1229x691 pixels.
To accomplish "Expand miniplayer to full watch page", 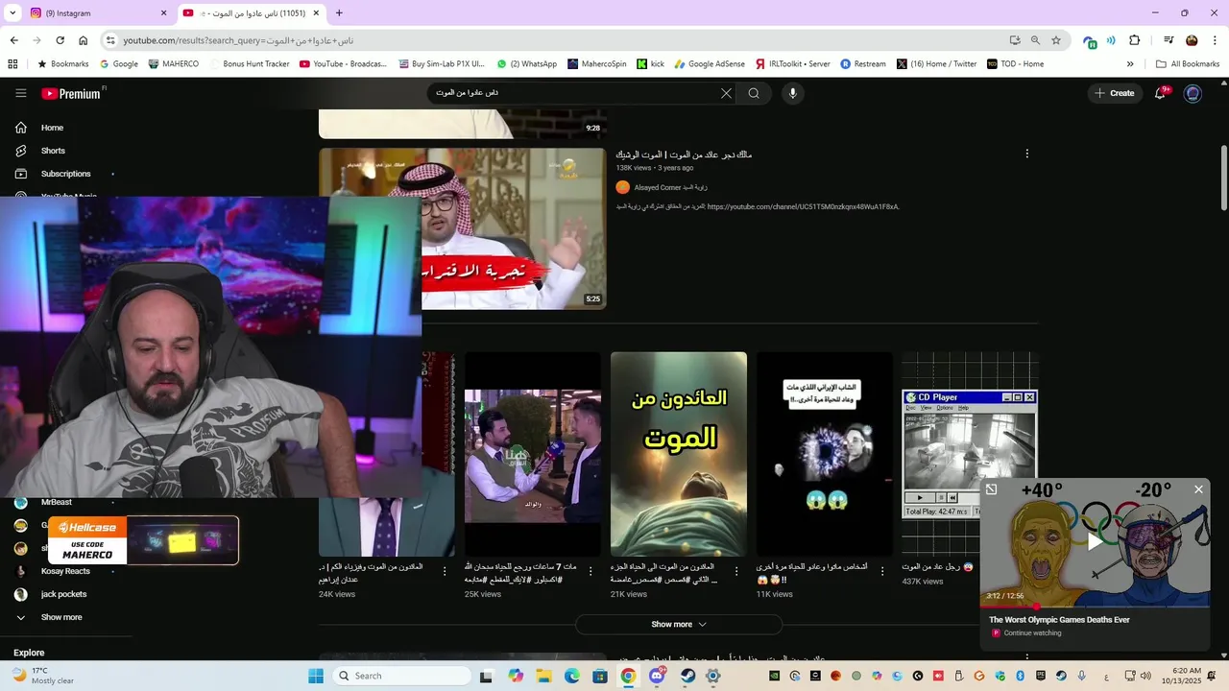I will 991,489.
